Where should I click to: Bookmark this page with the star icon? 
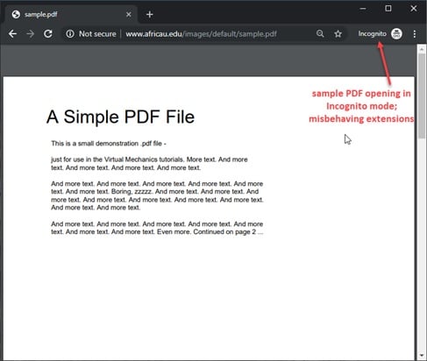(x=338, y=34)
